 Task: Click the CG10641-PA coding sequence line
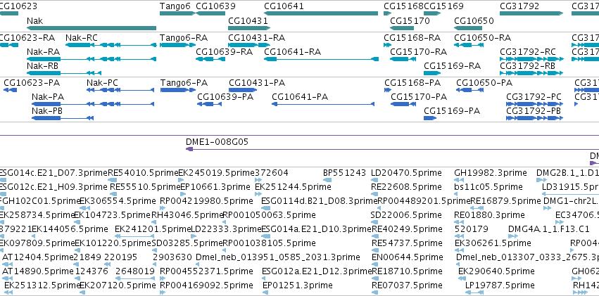click(323, 104)
